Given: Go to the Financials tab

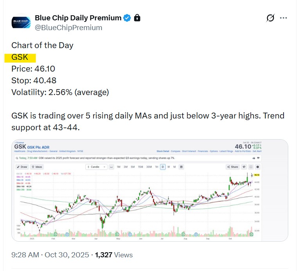Looking at the screenshot, I should pos(203,151).
